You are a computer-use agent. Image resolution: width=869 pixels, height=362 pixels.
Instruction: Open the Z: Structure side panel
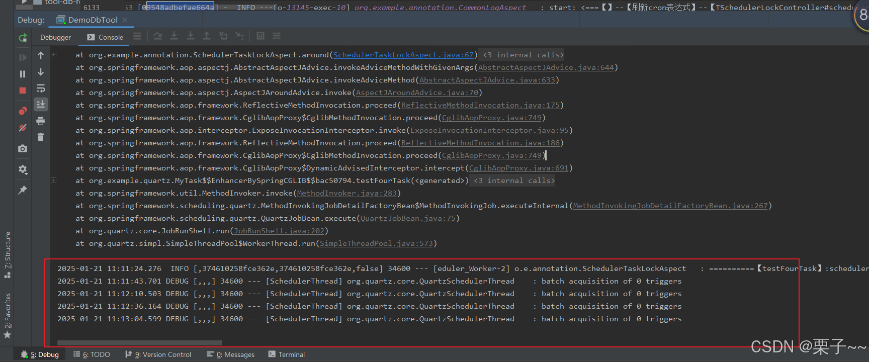(8, 255)
